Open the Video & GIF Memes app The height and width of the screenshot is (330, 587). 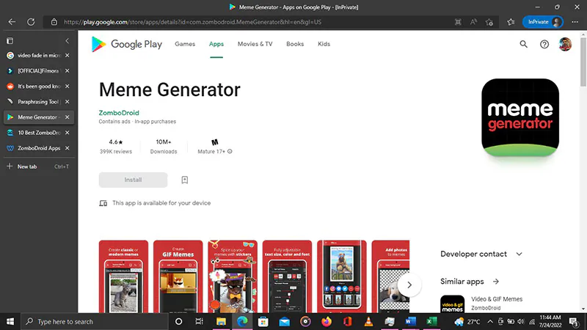tap(497, 303)
